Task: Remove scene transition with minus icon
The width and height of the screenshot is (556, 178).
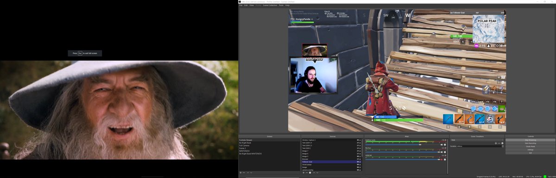Action: point(499,143)
